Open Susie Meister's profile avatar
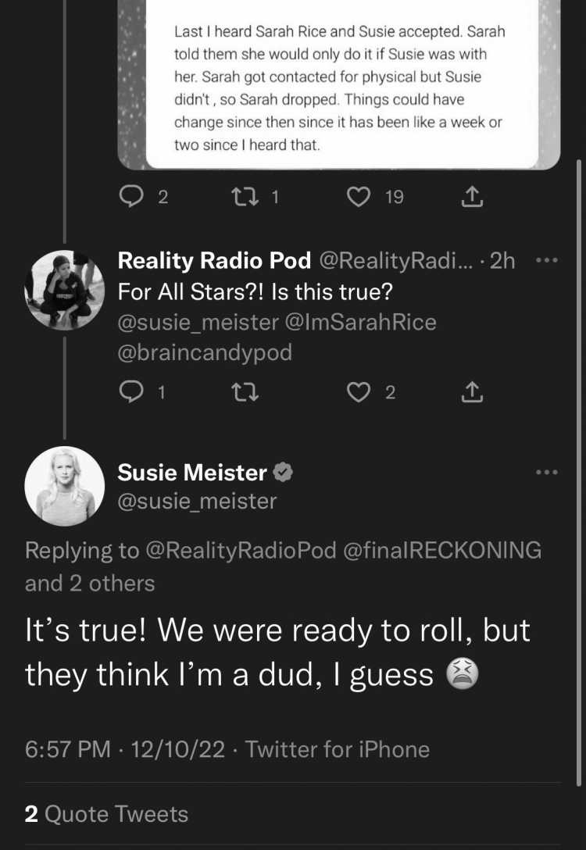Screen dimensions: 586x850 coord(65,486)
